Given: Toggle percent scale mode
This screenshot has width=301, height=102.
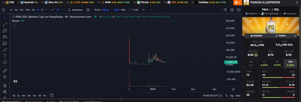Looking at the screenshot, I should coord(227,96).
